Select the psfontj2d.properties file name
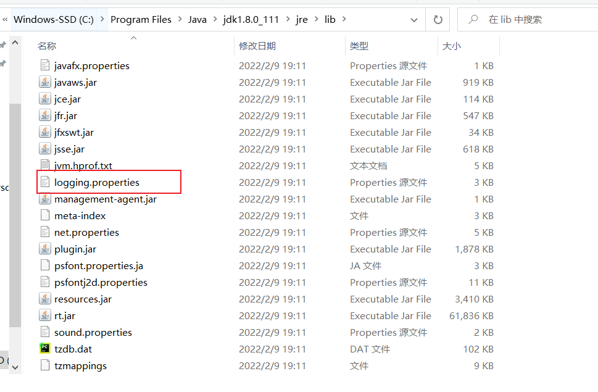 101,282
